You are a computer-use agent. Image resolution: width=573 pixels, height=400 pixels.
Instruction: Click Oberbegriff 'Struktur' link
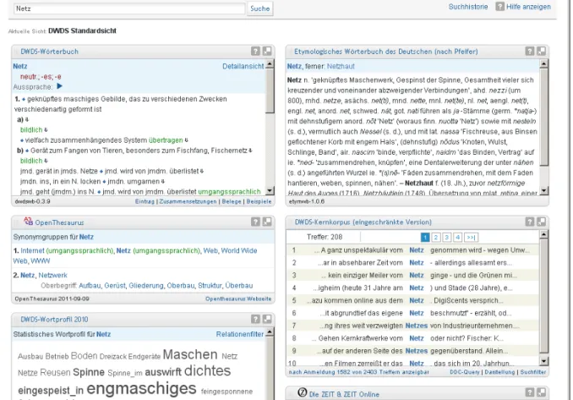(210, 286)
